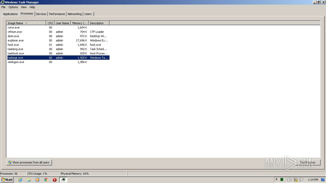326x183 pixels.
Task: Sort by Description column header
Action: (x=99, y=23)
